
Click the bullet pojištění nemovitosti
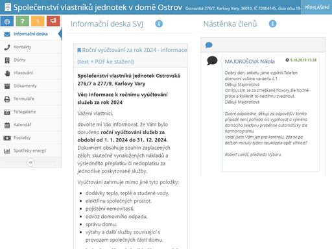tap(110, 209)
